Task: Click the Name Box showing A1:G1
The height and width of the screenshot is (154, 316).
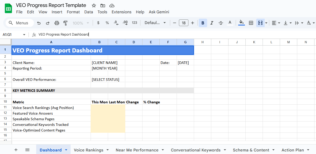Action: click(12, 35)
